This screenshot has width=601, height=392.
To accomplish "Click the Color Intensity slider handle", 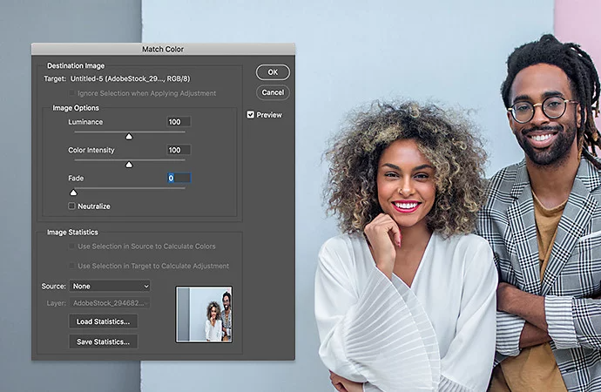I will (129, 164).
